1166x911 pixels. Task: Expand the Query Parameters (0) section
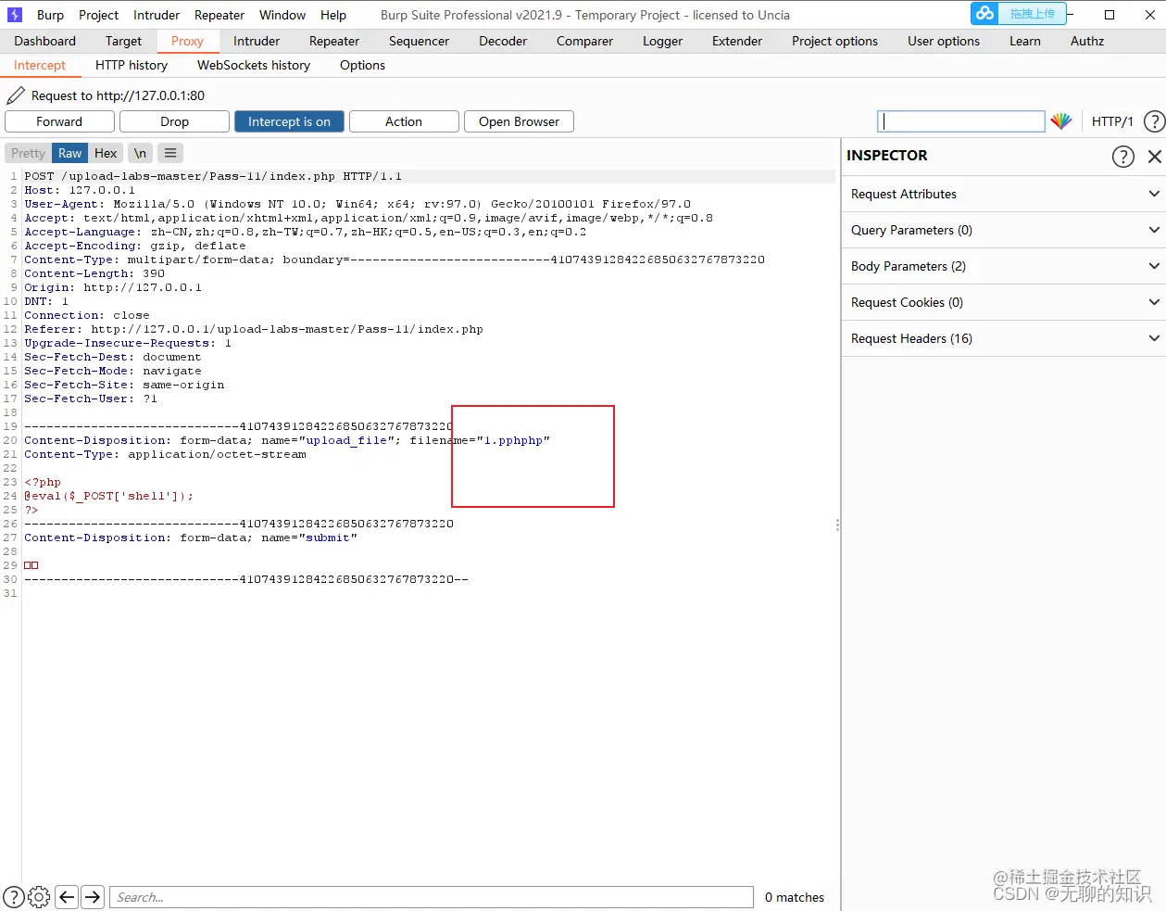click(x=1004, y=230)
